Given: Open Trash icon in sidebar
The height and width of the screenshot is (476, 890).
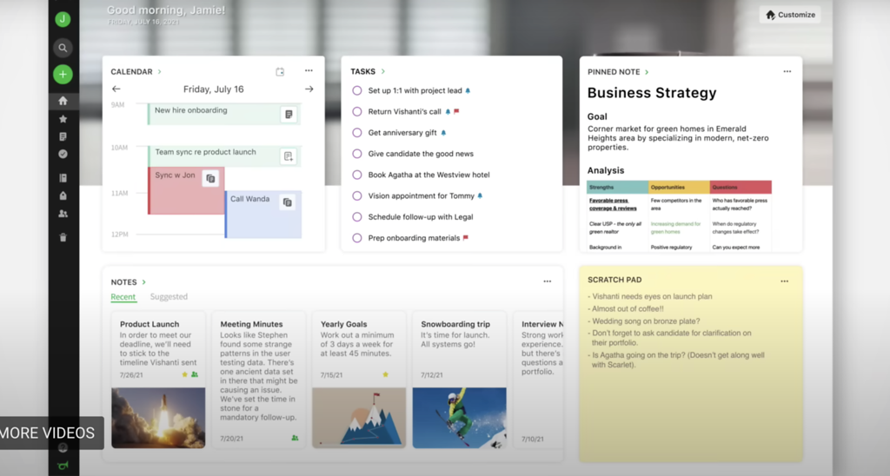Looking at the screenshot, I should 63,237.
